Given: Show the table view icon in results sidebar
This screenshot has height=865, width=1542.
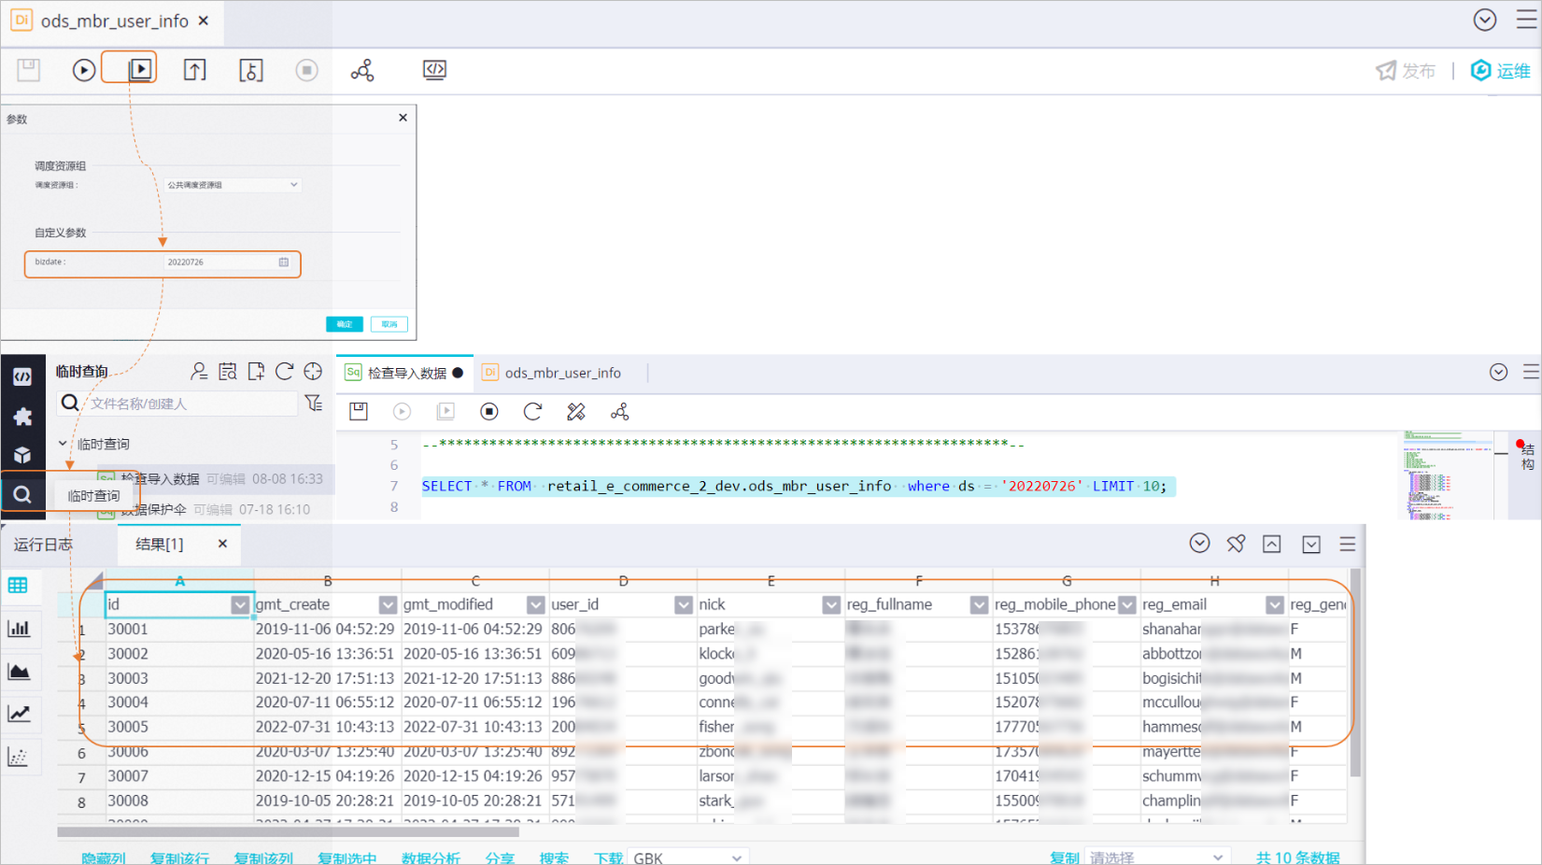Looking at the screenshot, I should pos(18,586).
